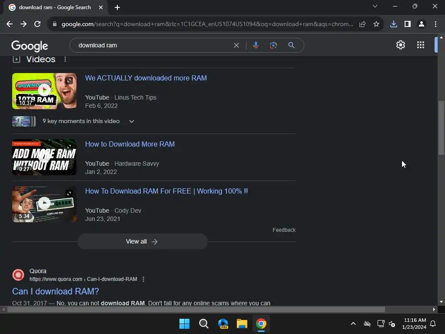445x334 pixels.
Task: Open Google quick settings gear
Action: [400, 45]
